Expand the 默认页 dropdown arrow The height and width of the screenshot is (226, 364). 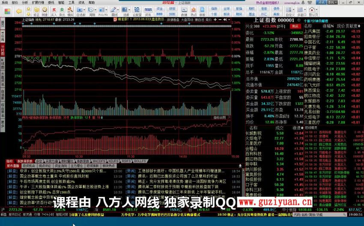point(317,10)
